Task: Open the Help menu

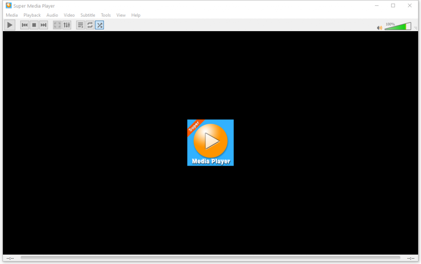Action: coord(136,15)
